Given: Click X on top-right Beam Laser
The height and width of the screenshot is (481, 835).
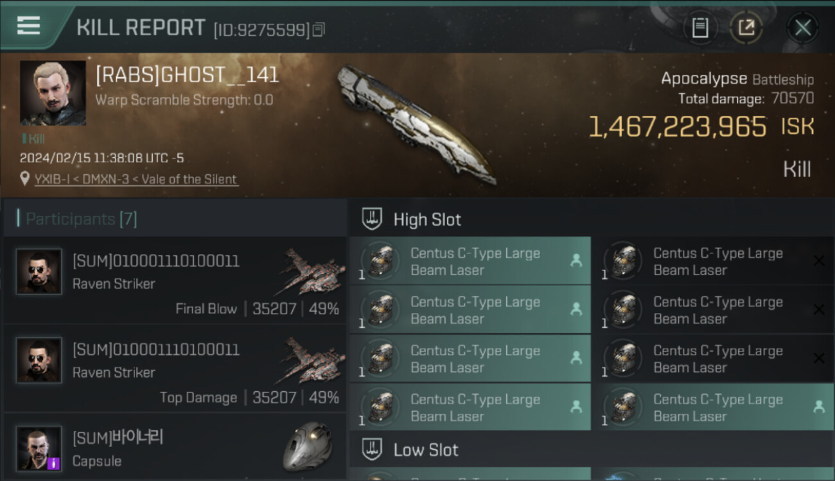Looking at the screenshot, I should (x=819, y=260).
